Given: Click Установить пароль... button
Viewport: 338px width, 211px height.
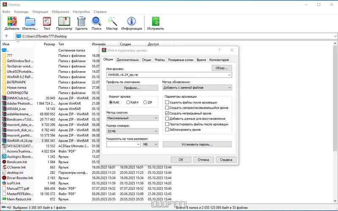Looking at the screenshot, I should click(x=197, y=144).
